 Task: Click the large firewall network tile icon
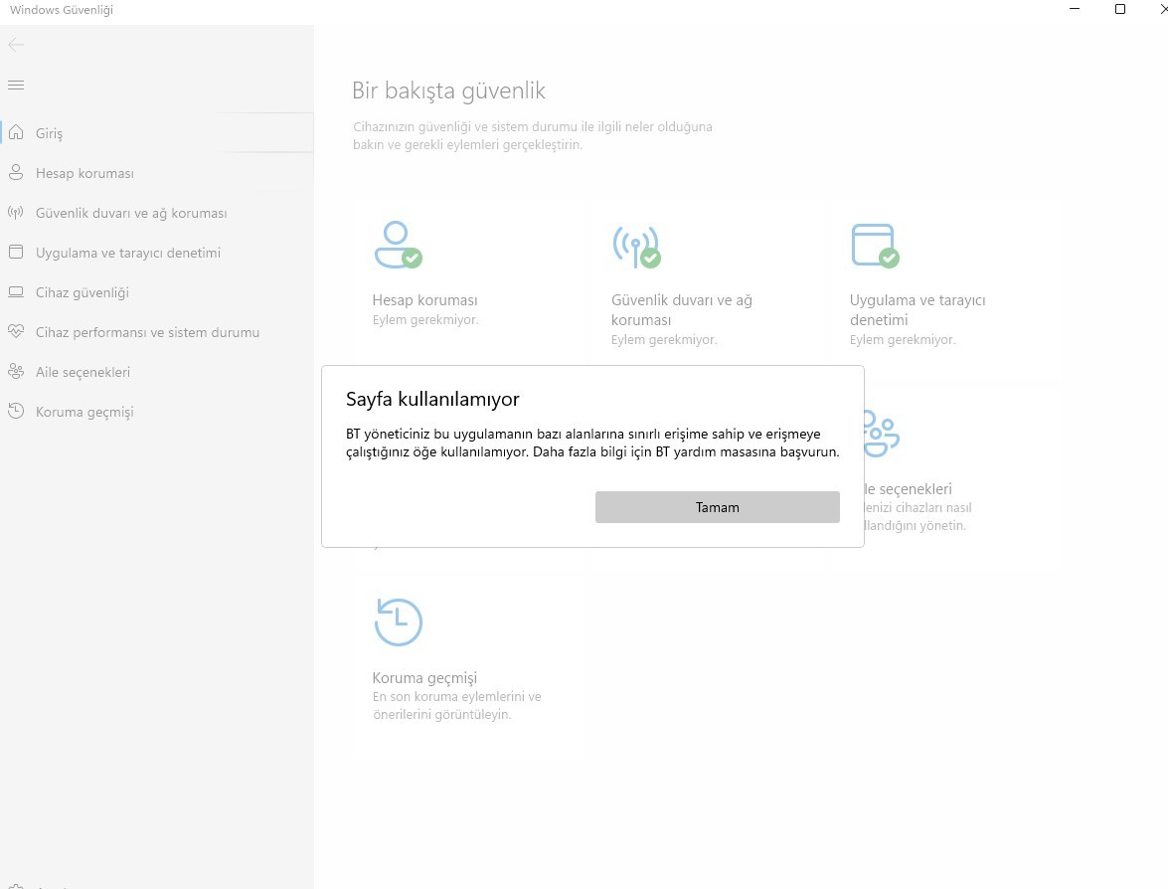tap(636, 247)
